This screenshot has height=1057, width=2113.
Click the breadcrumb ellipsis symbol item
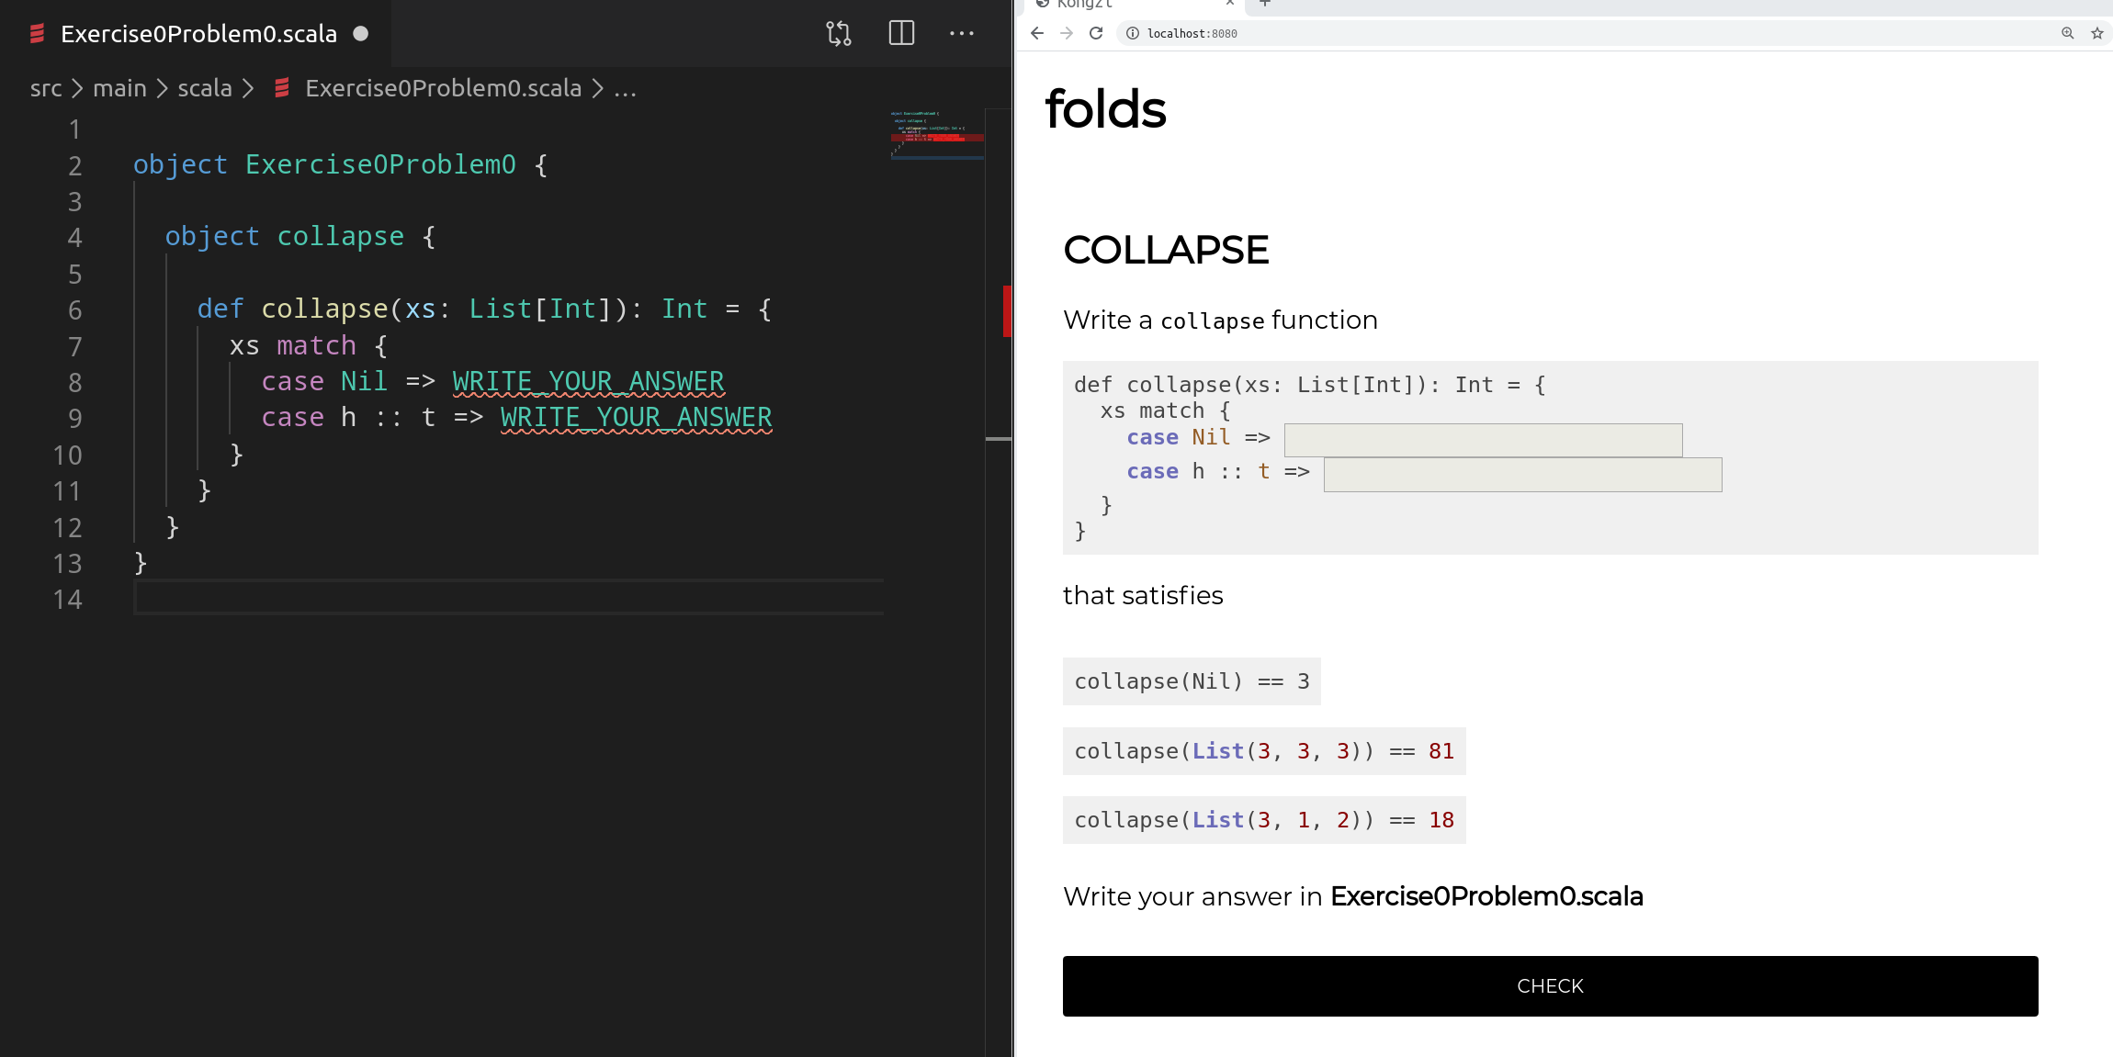[625, 88]
